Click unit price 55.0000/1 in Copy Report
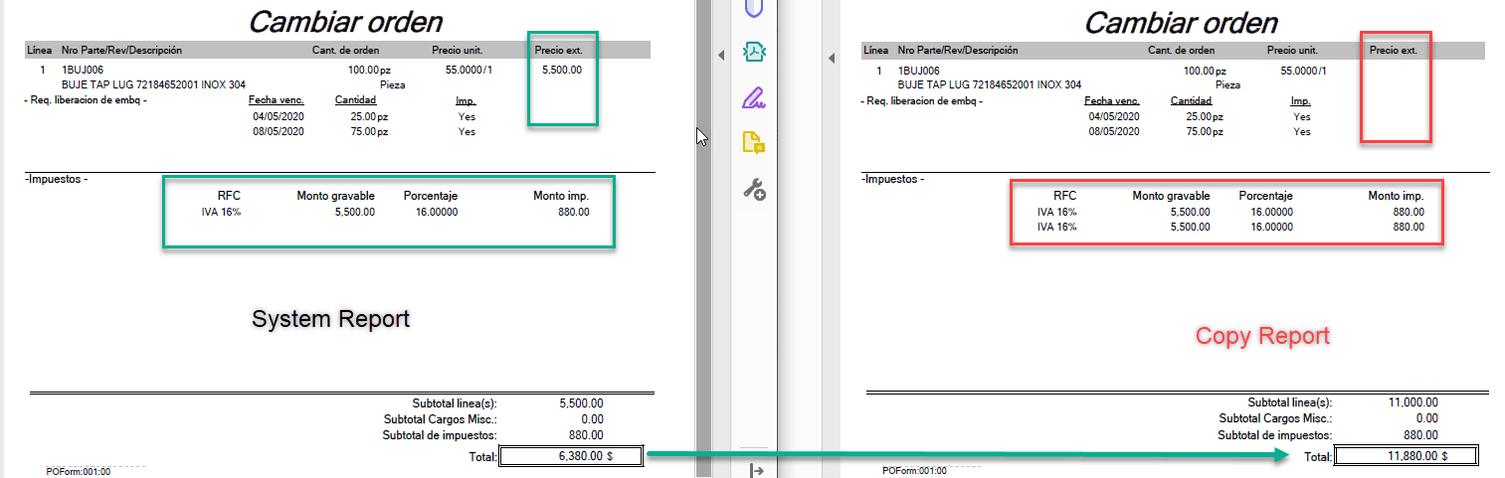This screenshot has width=1505, height=478. (x=1303, y=70)
